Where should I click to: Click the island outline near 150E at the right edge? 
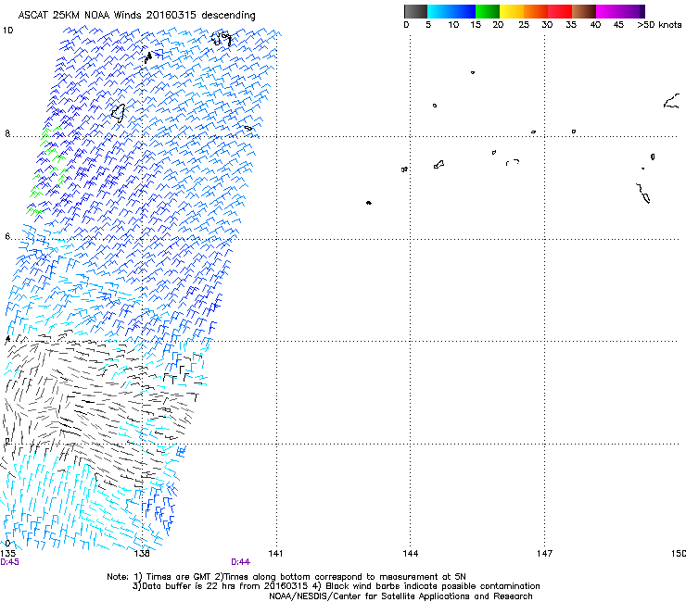point(671,102)
